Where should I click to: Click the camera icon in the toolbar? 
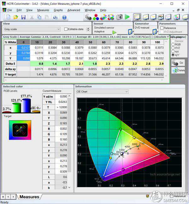(119, 17)
